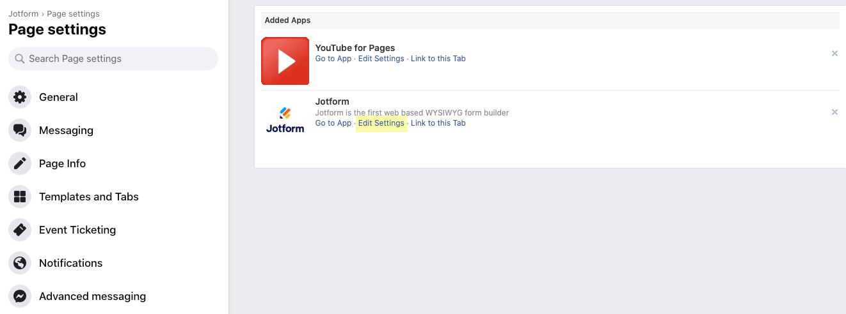Viewport: 846px width, 314px height.
Task: Click Go to App under Jotform
Action: tap(333, 123)
